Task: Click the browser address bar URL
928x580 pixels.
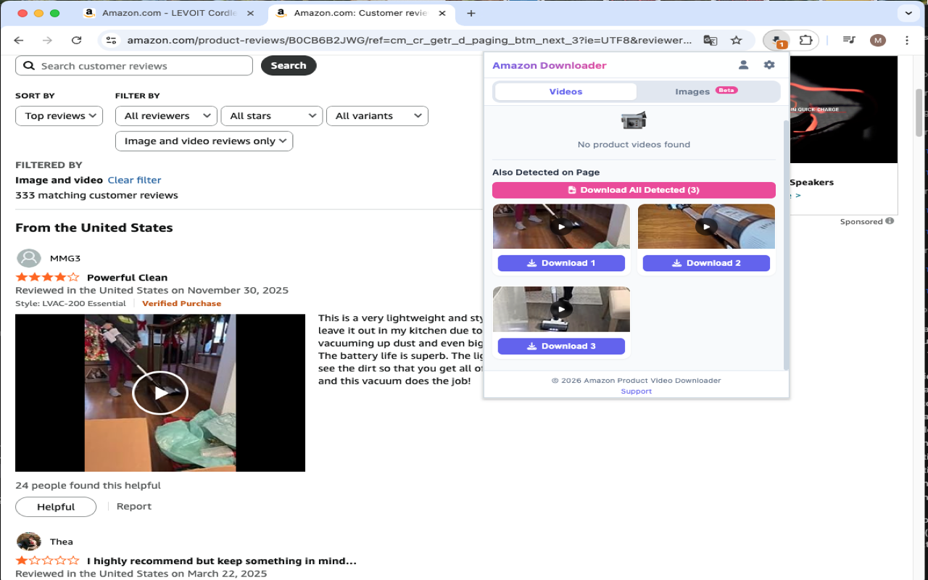Action: coord(409,41)
